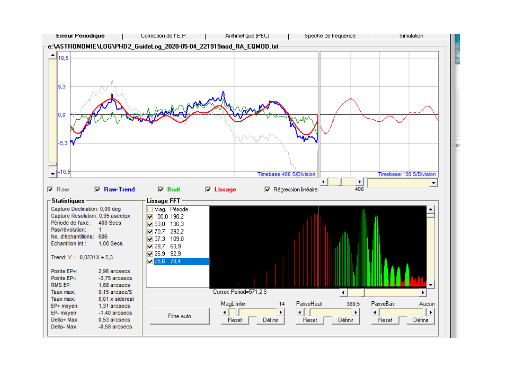Toggle the Lissage curve checkbox
This screenshot has width=525, height=371.
[x=208, y=189]
